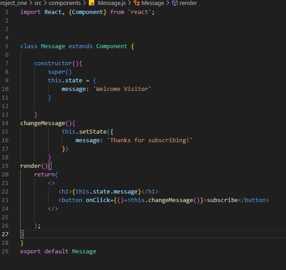Screen dimensions: 286x270
Task: Click 'constructor' on line 7
Action: (x=53, y=63)
